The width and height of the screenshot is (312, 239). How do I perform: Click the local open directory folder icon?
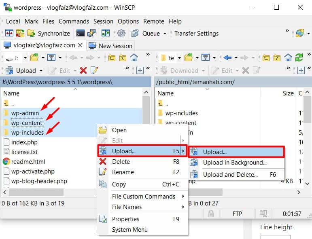[x=34, y=57]
